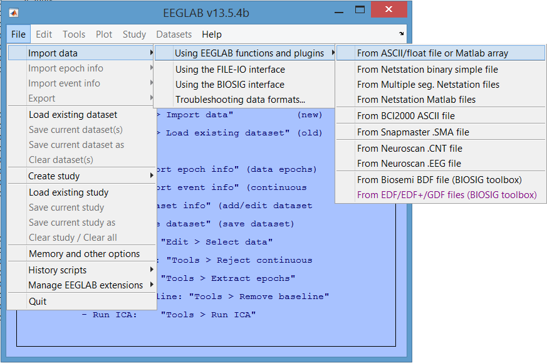547x363 pixels.
Task: Expand Import data submenu
Action: pos(81,53)
